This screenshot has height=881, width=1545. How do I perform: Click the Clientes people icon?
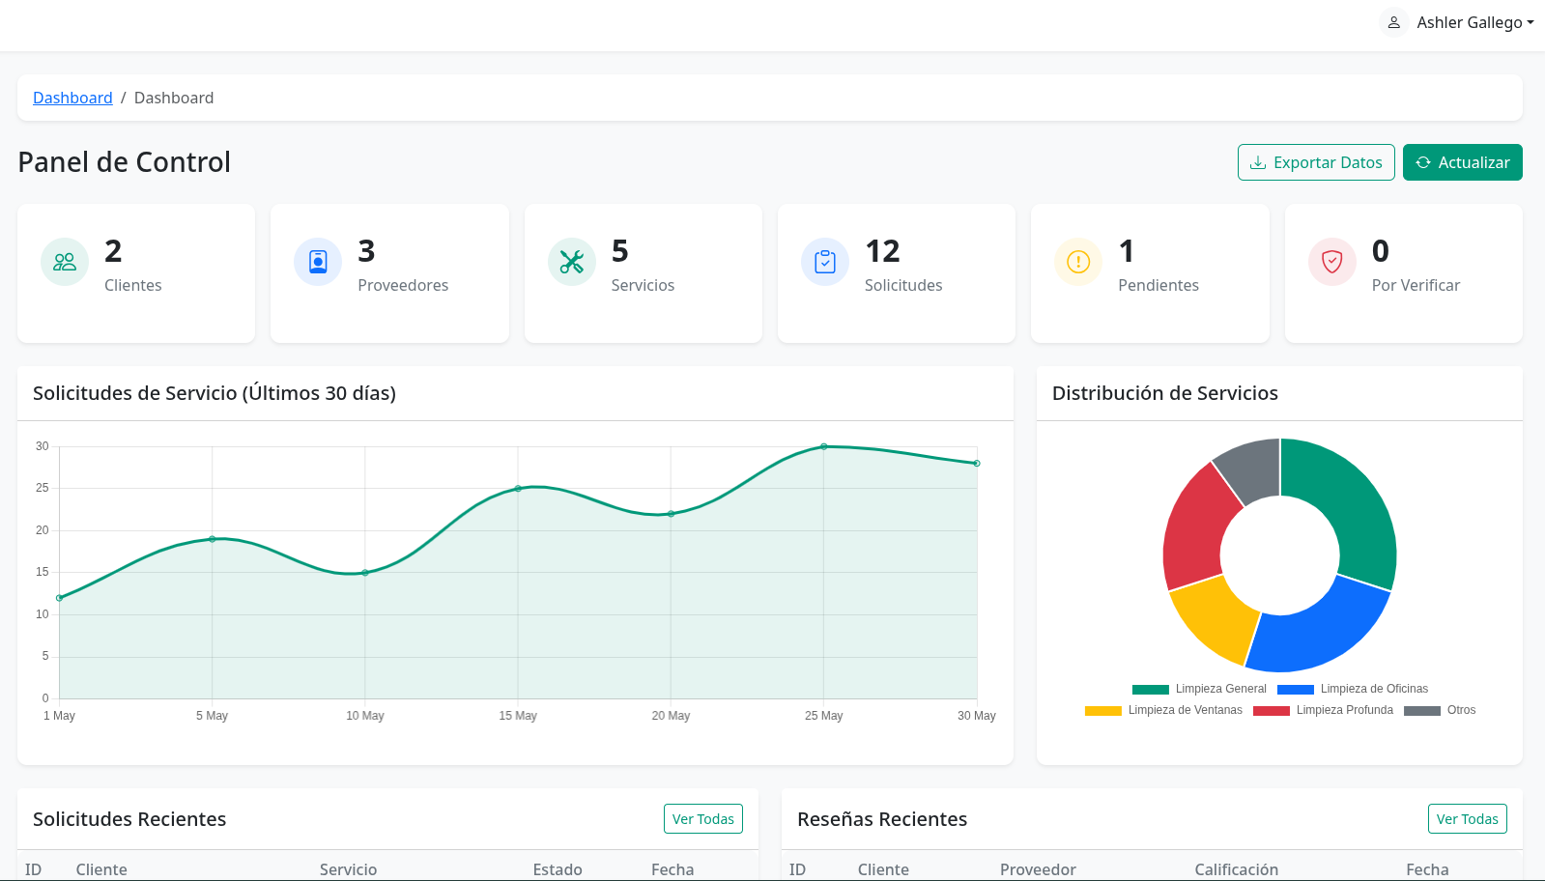pos(65,262)
